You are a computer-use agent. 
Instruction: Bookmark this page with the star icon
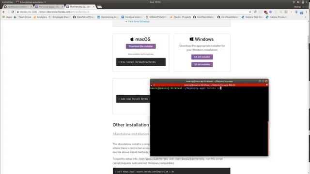pos(250,12)
